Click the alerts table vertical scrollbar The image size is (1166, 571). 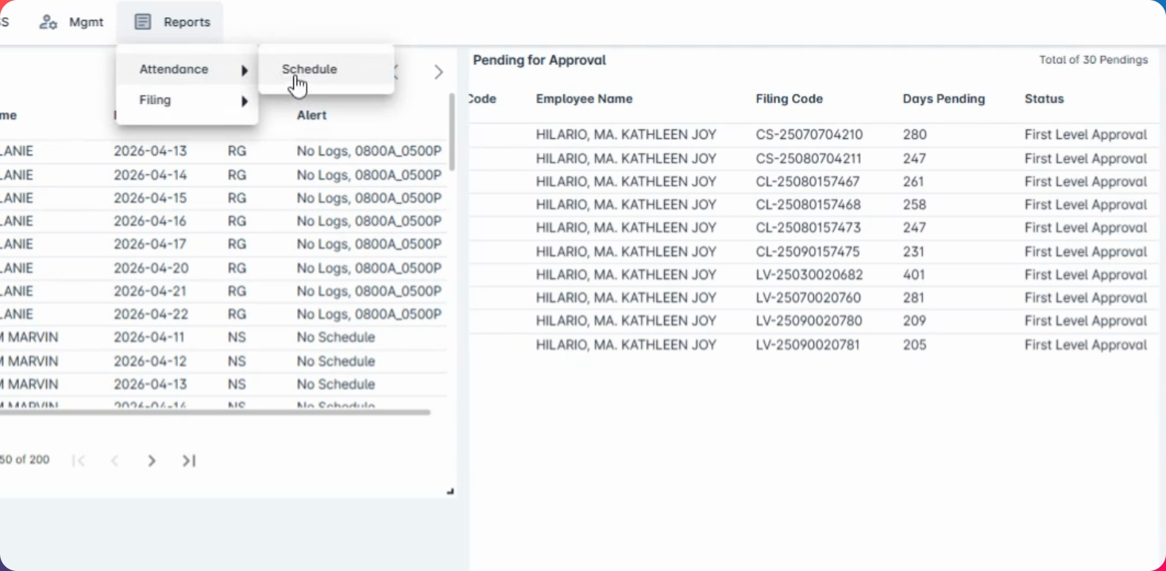tap(452, 132)
